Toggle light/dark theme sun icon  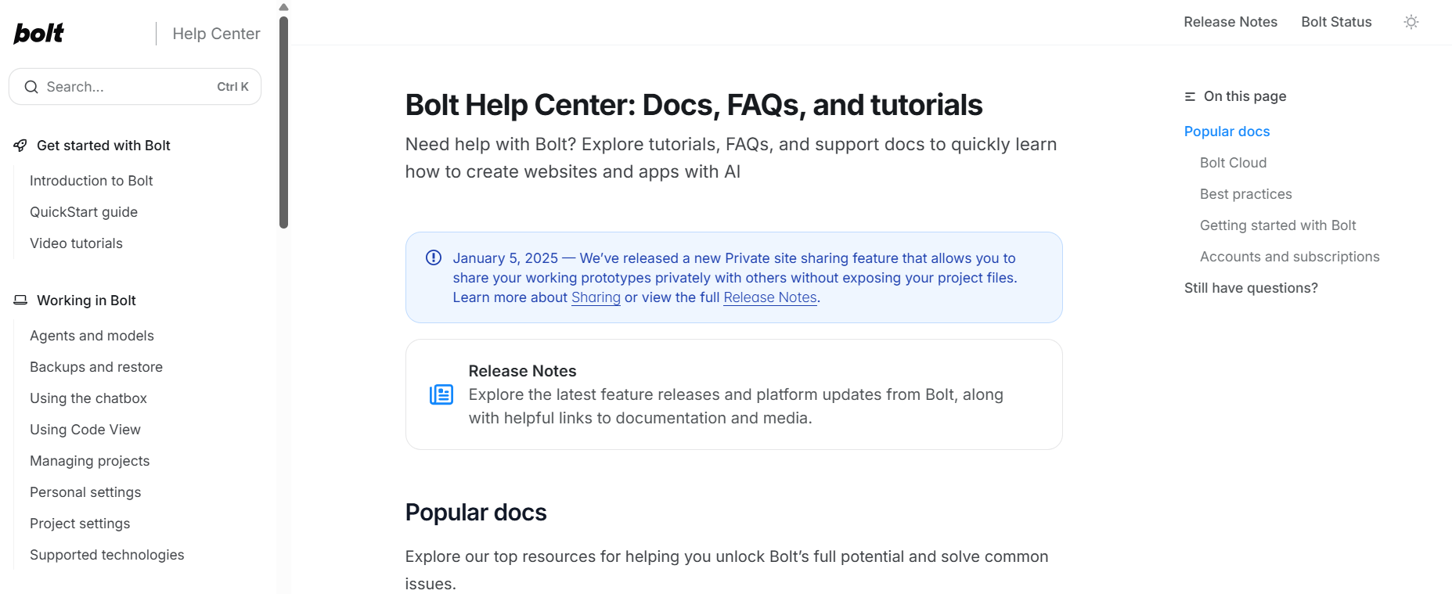1411,22
